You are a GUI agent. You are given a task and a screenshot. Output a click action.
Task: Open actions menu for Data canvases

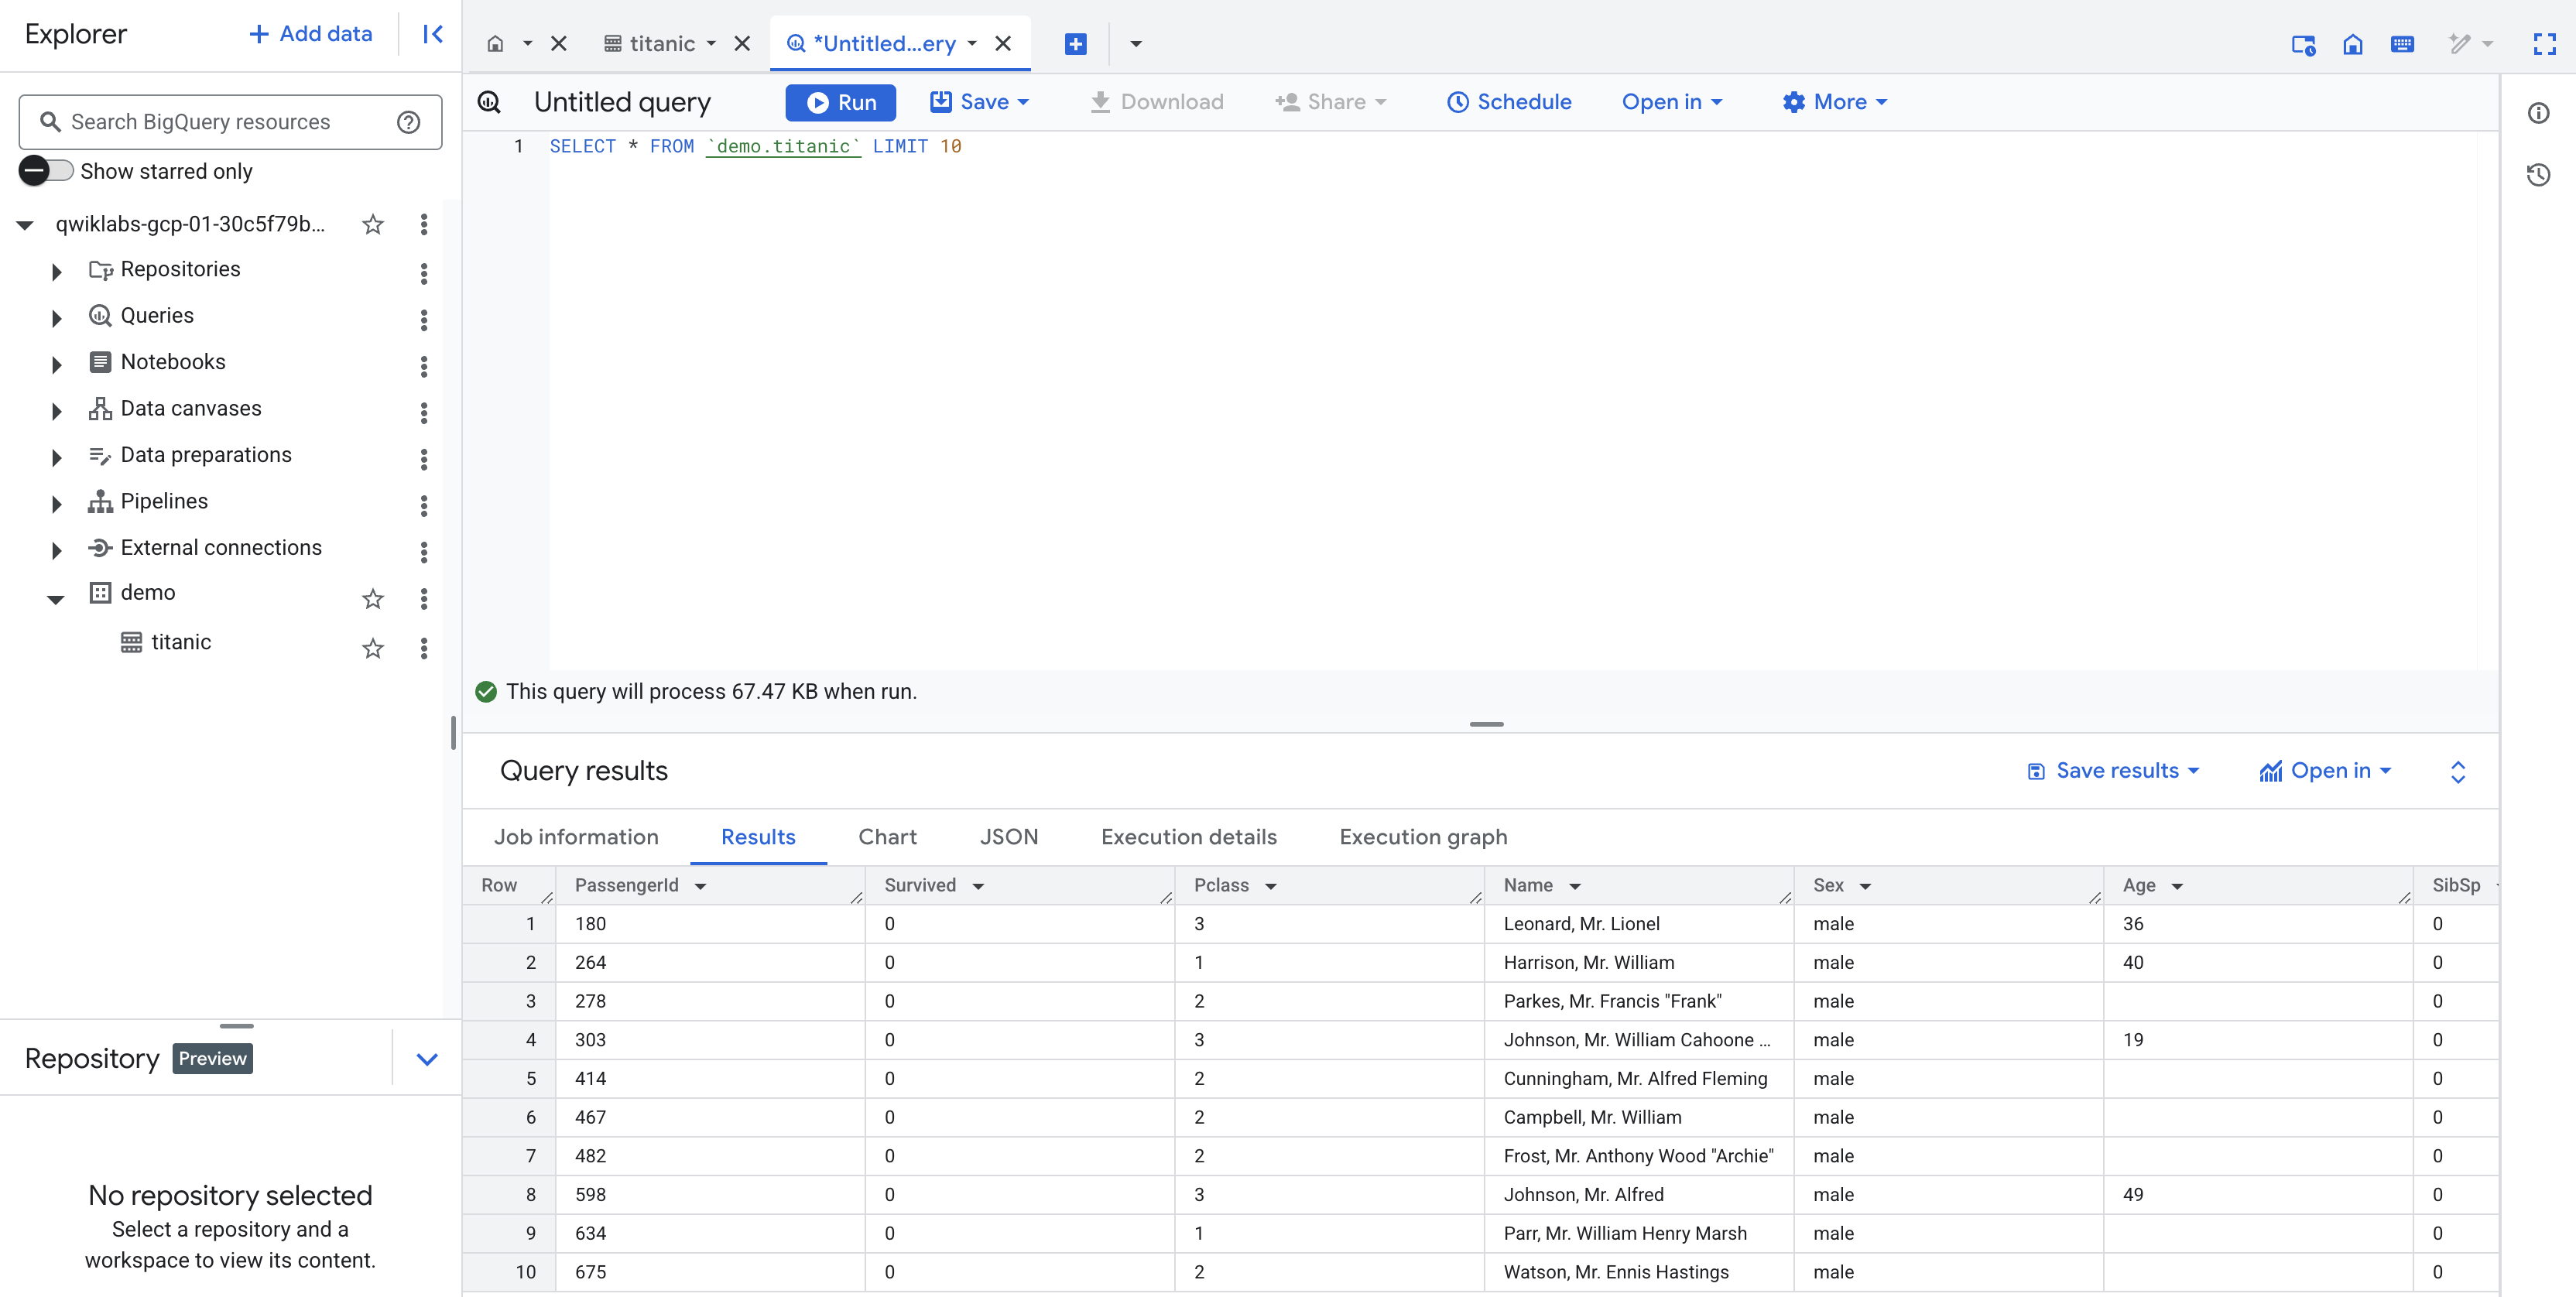(x=424, y=412)
